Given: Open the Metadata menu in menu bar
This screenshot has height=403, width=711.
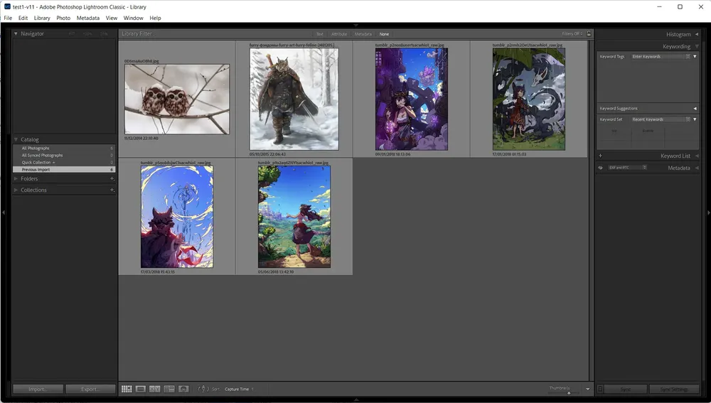Looking at the screenshot, I should pyautogui.click(x=88, y=18).
